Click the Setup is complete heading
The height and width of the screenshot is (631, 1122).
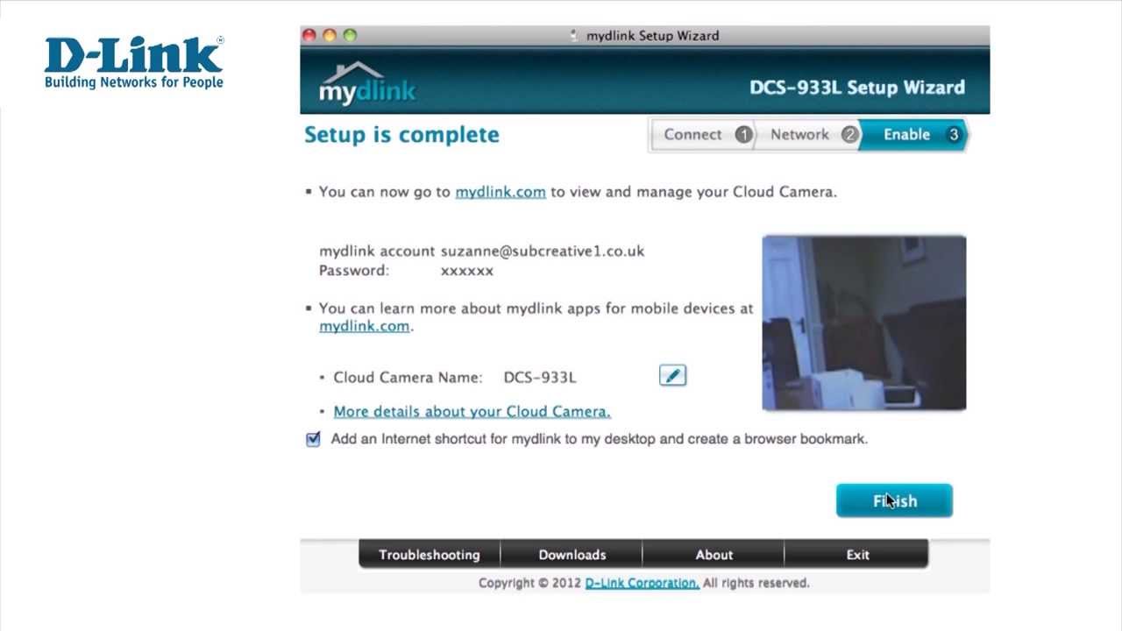click(x=401, y=135)
